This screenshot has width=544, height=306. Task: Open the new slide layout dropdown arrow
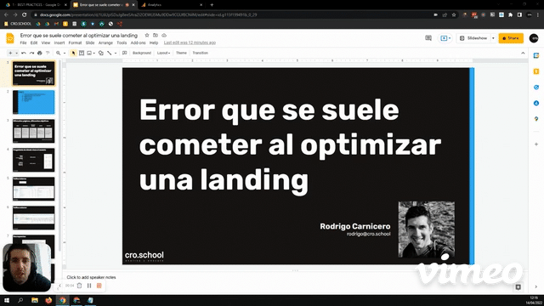pyautogui.click(x=16, y=53)
